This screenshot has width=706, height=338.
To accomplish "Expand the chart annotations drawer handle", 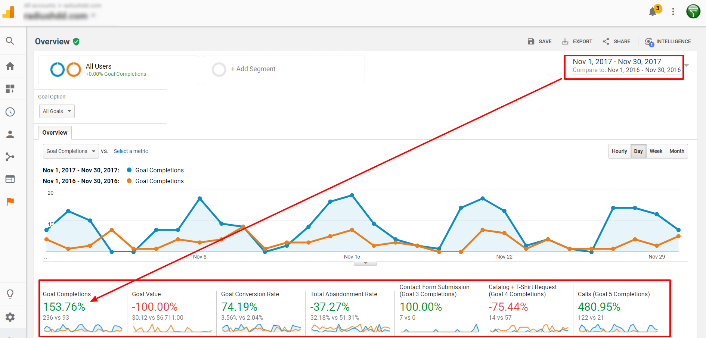I will [x=366, y=263].
